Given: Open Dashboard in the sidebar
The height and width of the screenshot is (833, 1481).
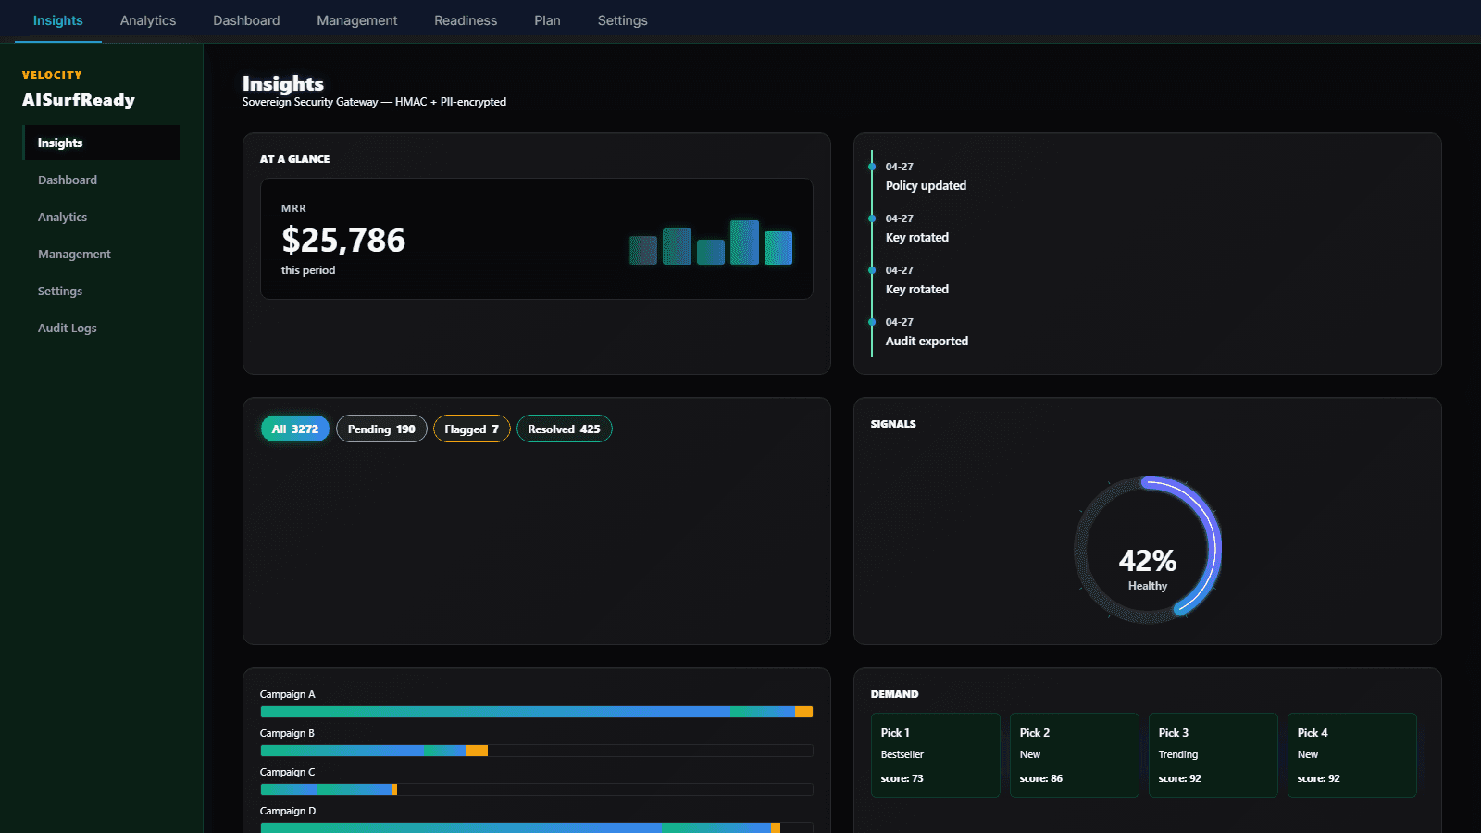Looking at the screenshot, I should point(102,180).
